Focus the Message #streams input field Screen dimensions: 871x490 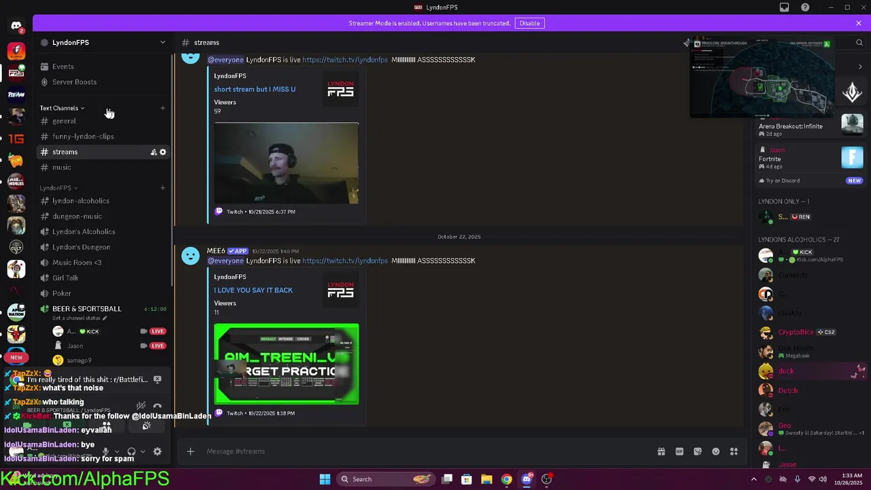click(429, 451)
